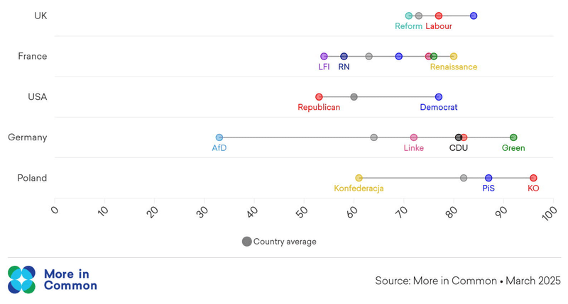This screenshot has width=568, height=304.
Task: Select the Republican red dot in USA row
Action: click(319, 97)
